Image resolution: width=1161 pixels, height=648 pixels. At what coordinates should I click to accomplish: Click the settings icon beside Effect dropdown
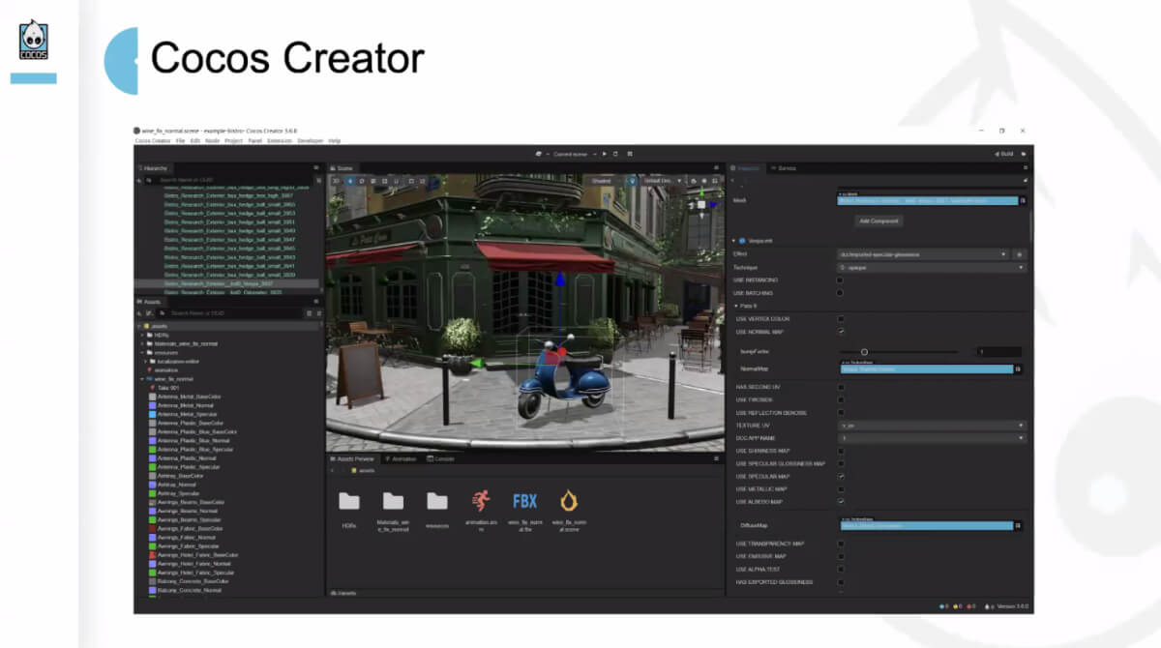click(x=1019, y=254)
